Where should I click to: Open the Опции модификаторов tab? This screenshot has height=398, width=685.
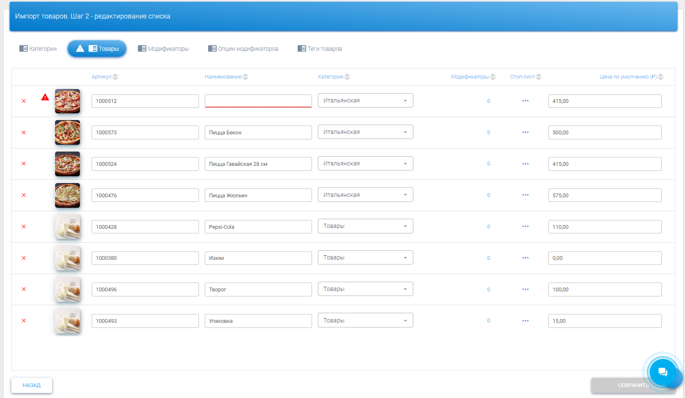(x=243, y=49)
